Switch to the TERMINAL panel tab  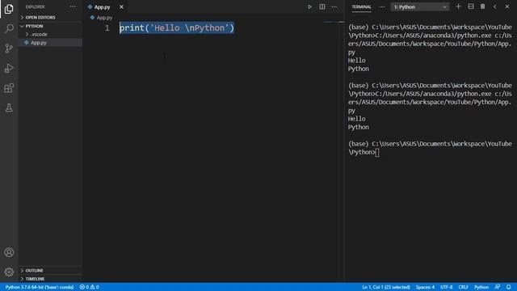361,7
